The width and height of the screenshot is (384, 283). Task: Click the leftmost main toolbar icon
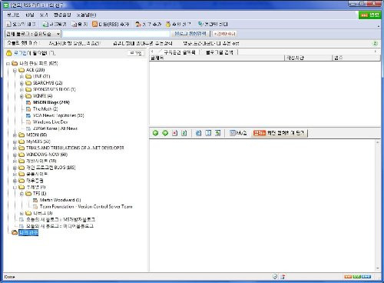pos(8,24)
